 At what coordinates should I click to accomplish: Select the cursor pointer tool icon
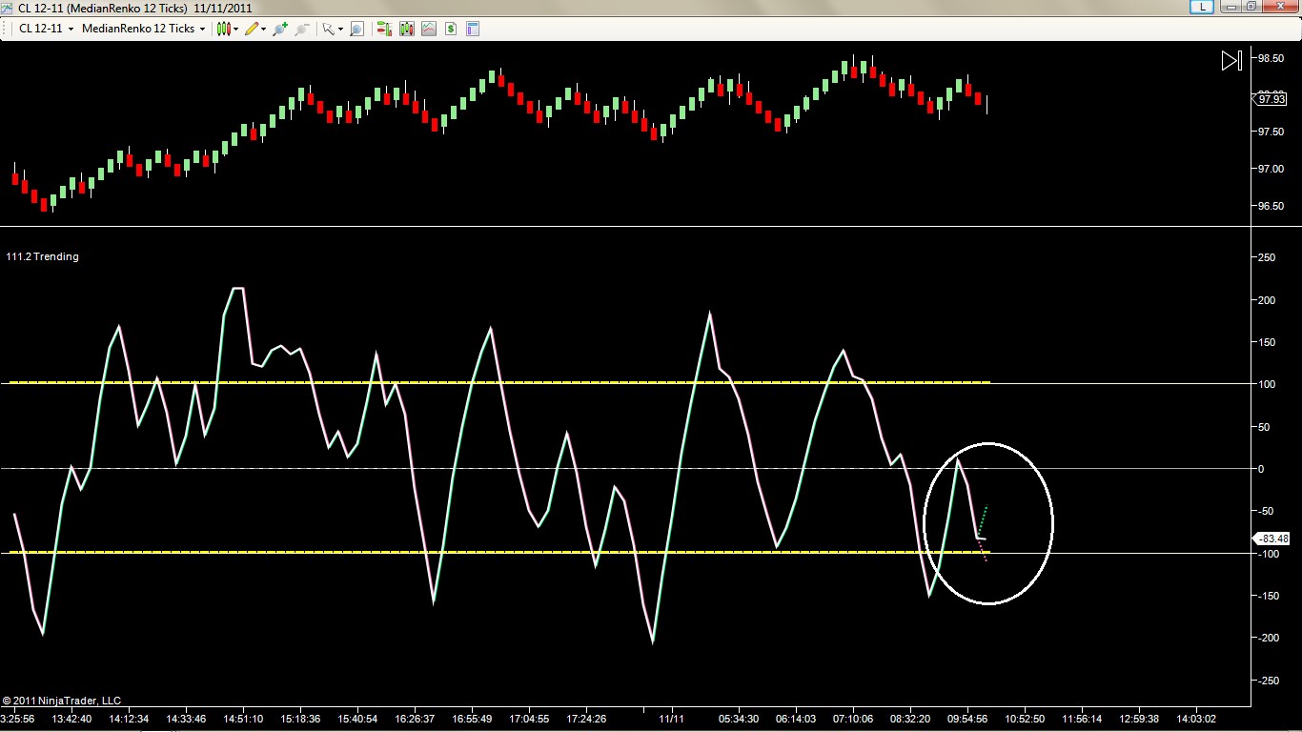tap(327, 29)
